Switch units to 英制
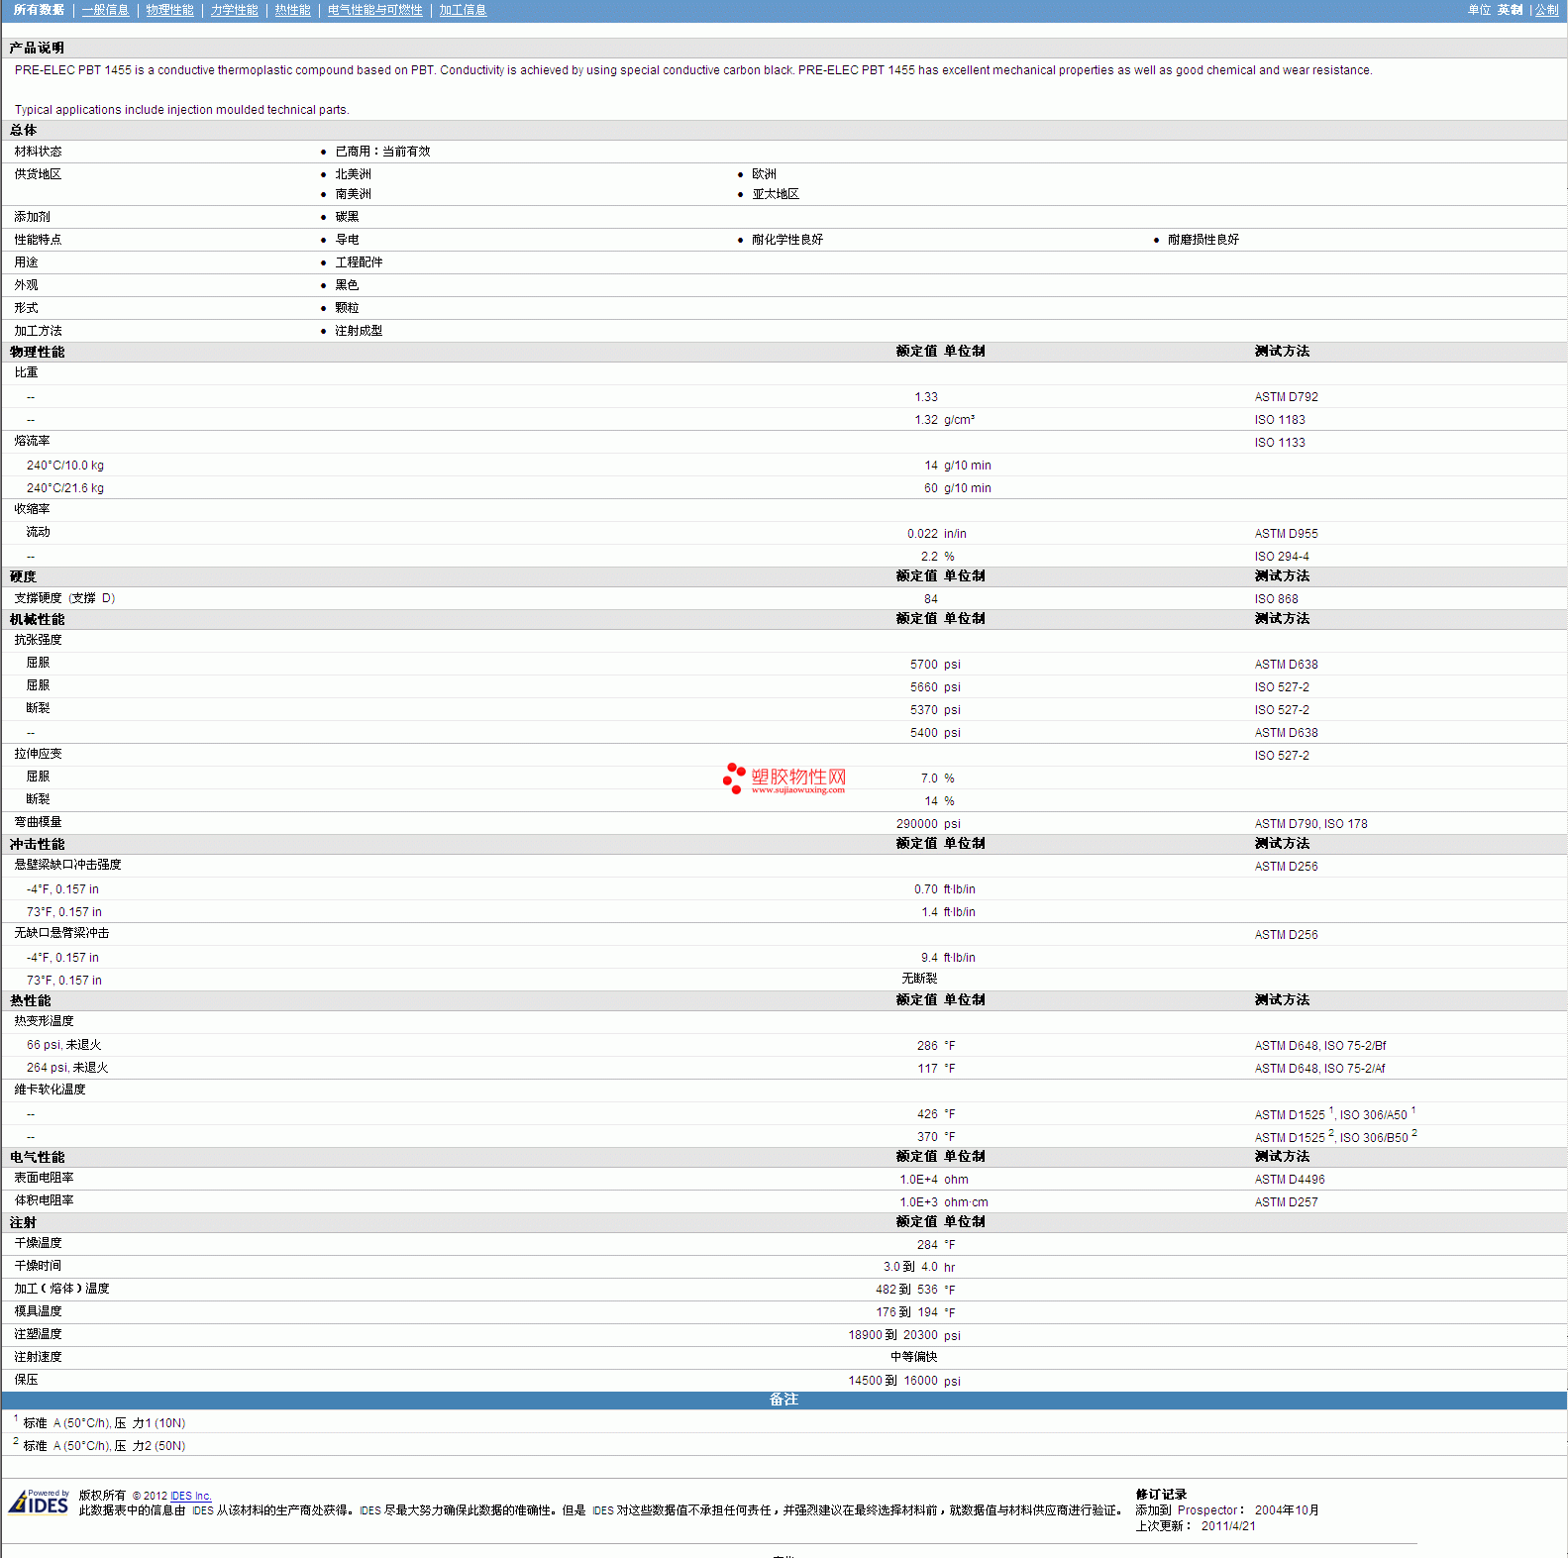This screenshot has width=1568, height=1558. [1510, 10]
